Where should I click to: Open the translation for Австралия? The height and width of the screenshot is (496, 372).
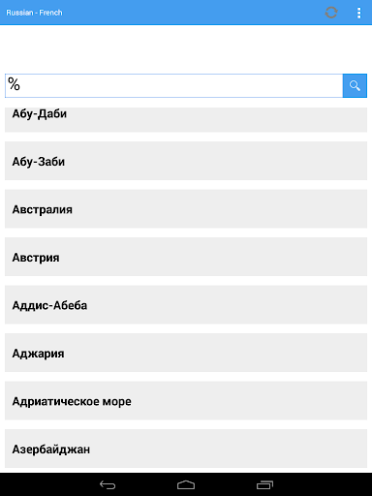point(186,208)
